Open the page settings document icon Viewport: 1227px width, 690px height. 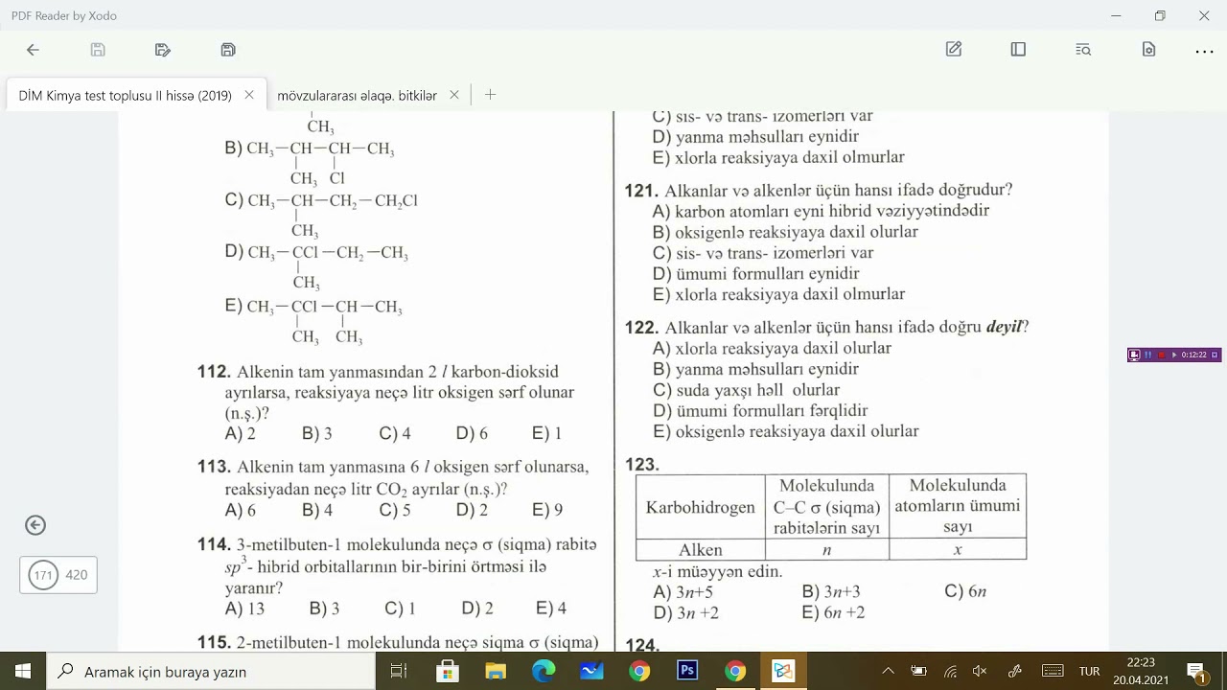[x=1148, y=50]
